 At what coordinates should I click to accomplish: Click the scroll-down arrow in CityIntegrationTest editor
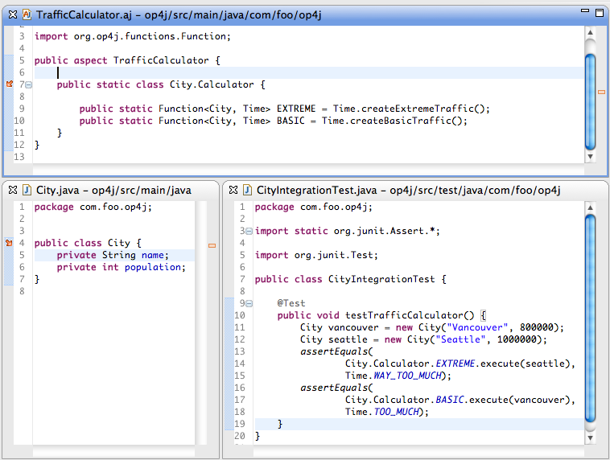click(590, 437)
